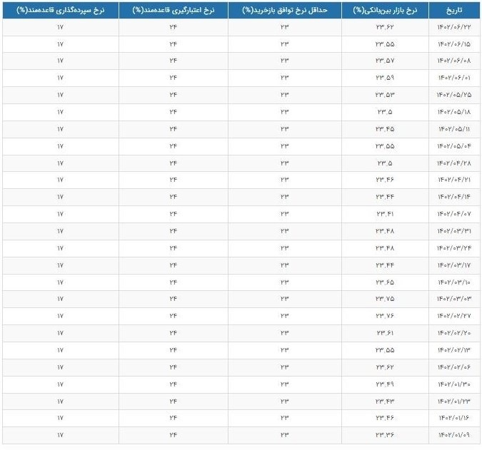Click the interbank rate value 23.65
Viewport: 482px width, 450px height.
coord(385,282)
